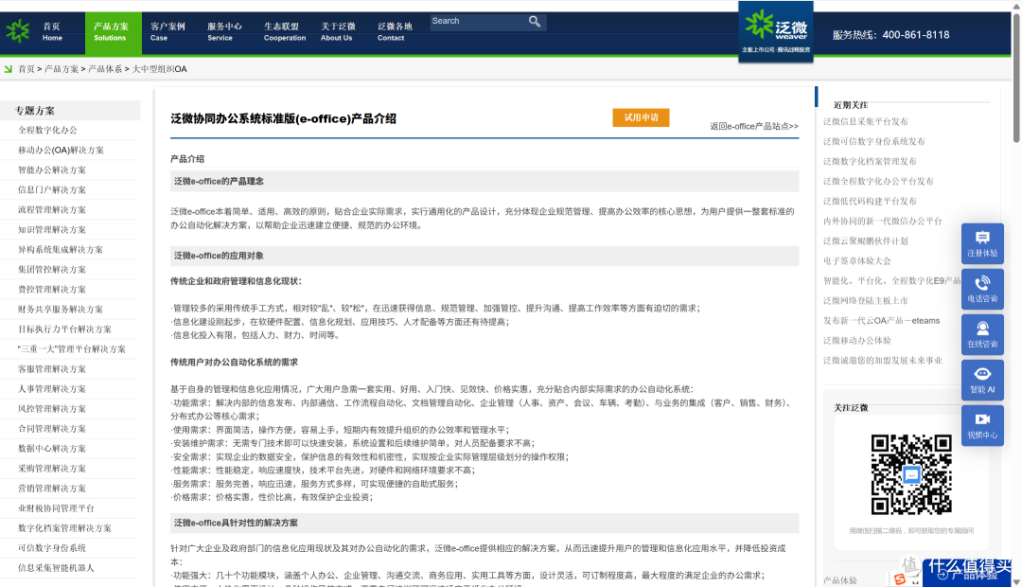Image resolution: width=1022 pixels, height=587 pixels.
Task: Open 信息门户解决方案 in sidebar
Action: tap(52, 189)
